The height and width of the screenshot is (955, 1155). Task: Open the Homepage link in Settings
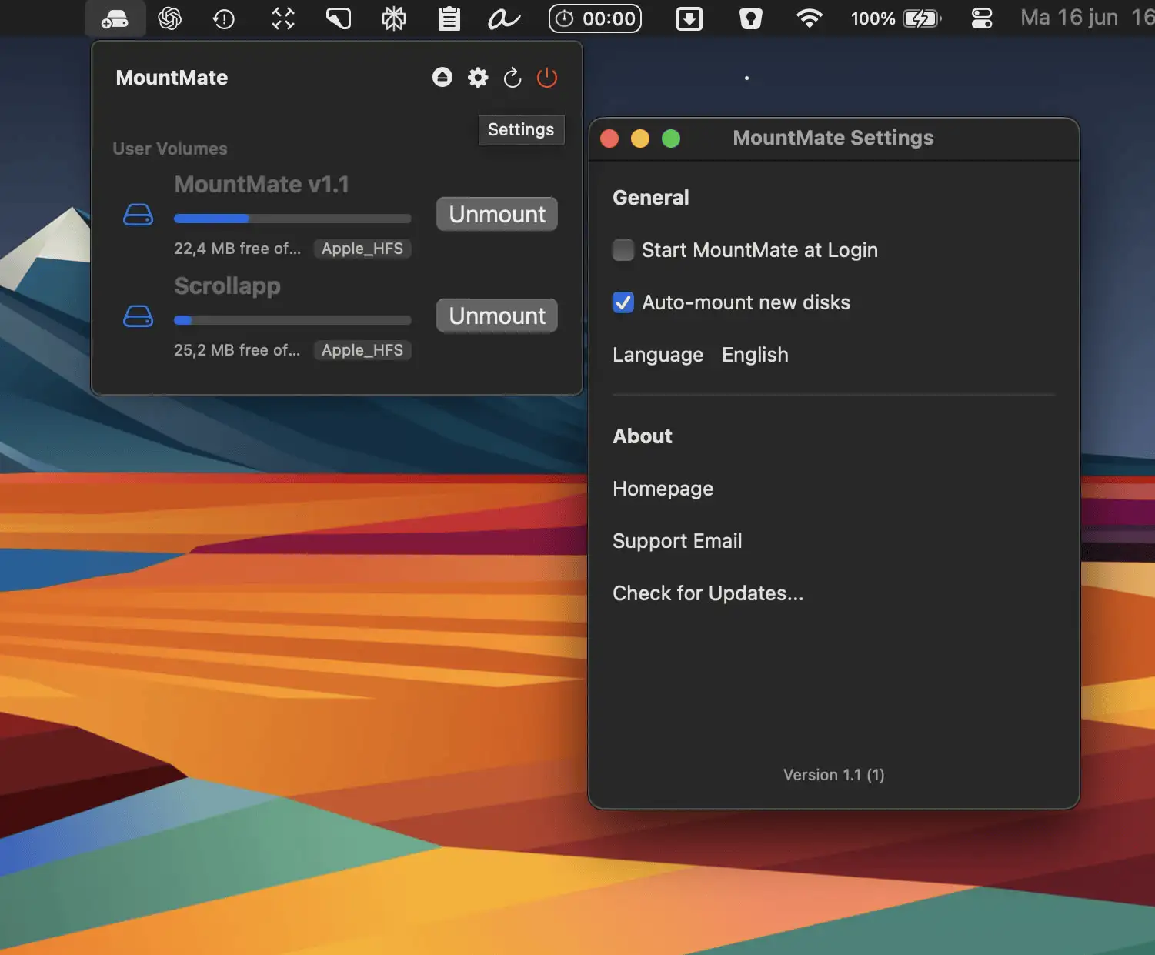[x=663, y=489]
